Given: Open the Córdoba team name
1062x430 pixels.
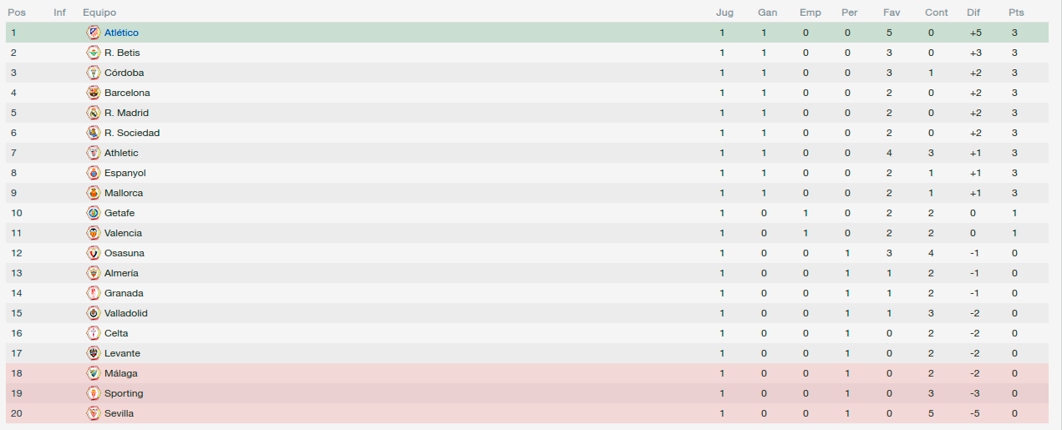Looking at the screenshot, I should click(124, 73).
